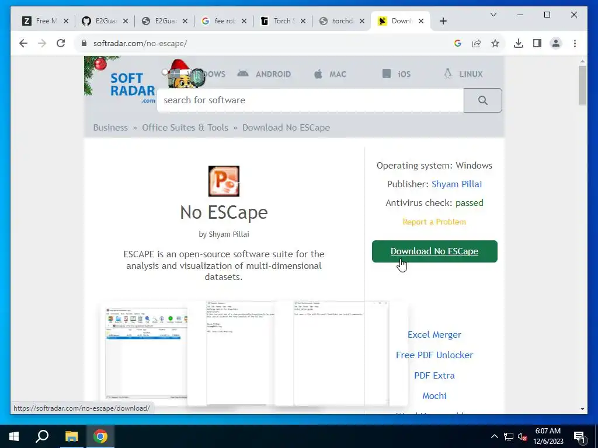The height and width of the screenshot is (448, 598).
Task: Reload the softradar page
Action: click(x=61, y=43)
